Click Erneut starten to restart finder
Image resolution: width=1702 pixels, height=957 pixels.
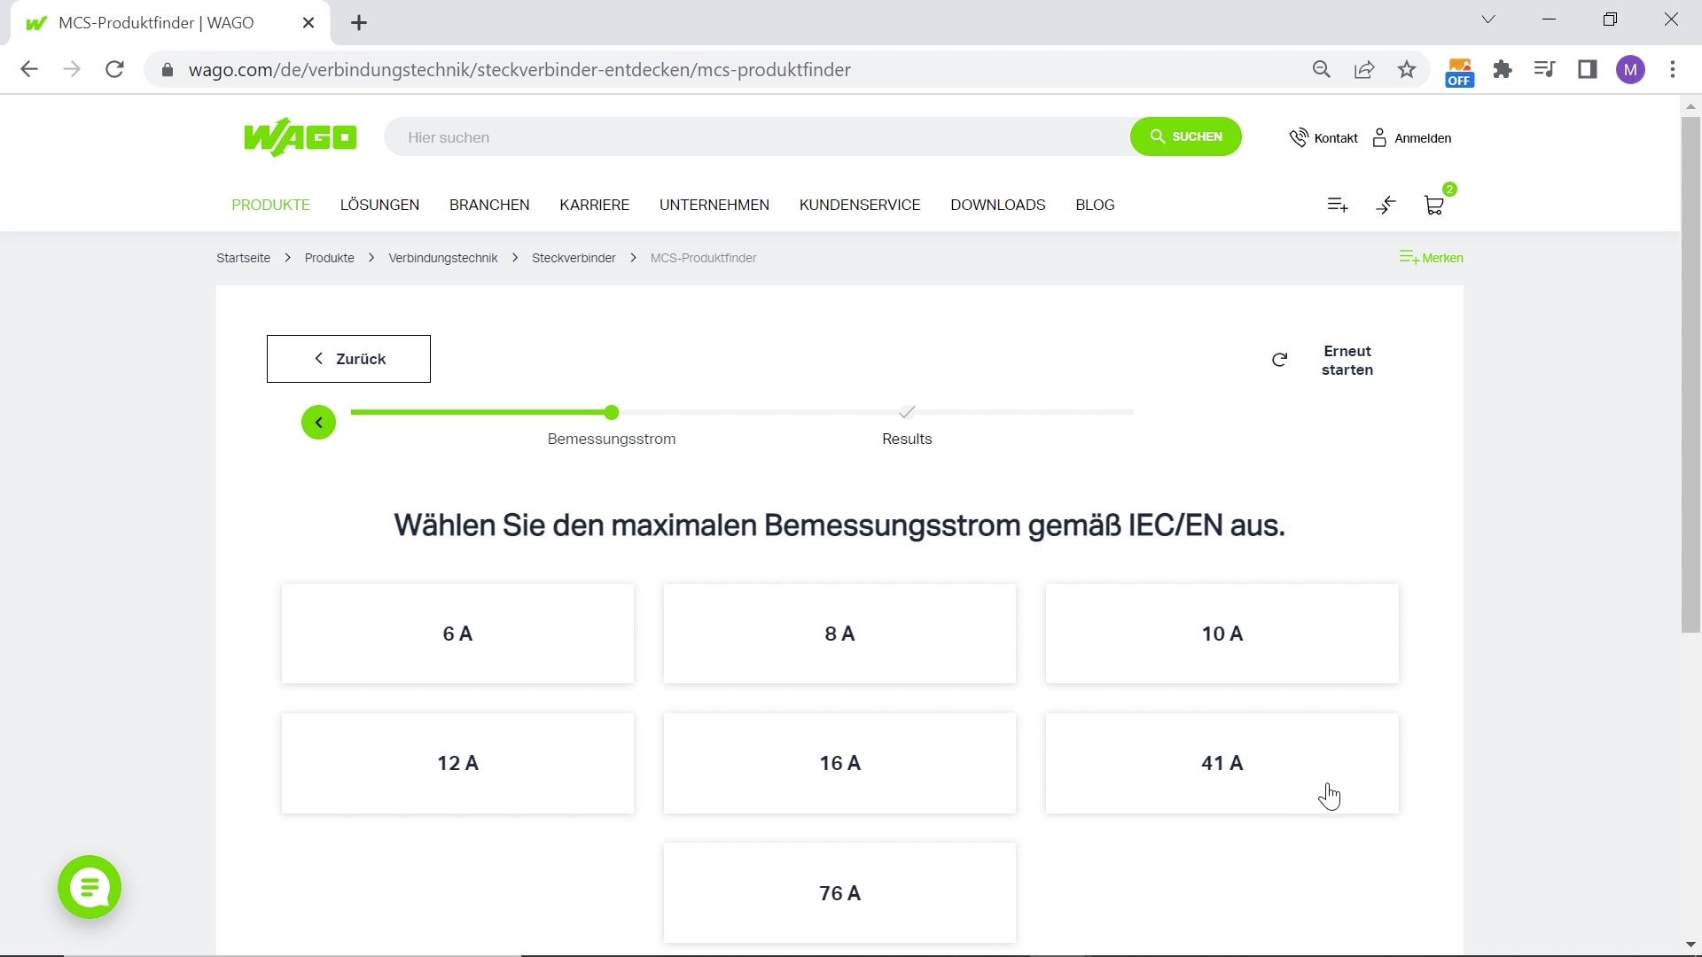tap(1323, 360)
